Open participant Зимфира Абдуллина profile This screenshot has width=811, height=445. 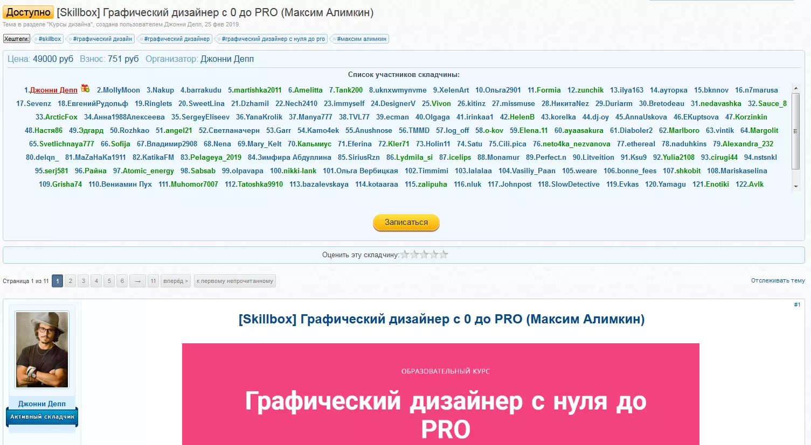point(294,157)
